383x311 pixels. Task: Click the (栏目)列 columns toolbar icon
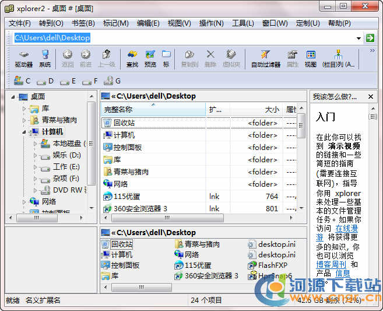click(x=338, y=59)
